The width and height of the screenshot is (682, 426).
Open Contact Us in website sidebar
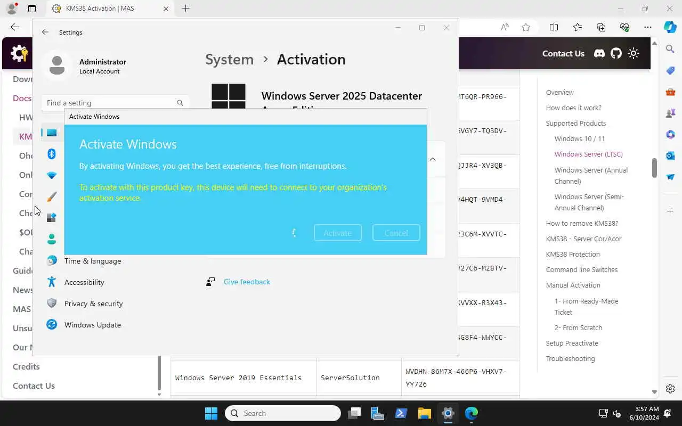click(x=34, y=386)
